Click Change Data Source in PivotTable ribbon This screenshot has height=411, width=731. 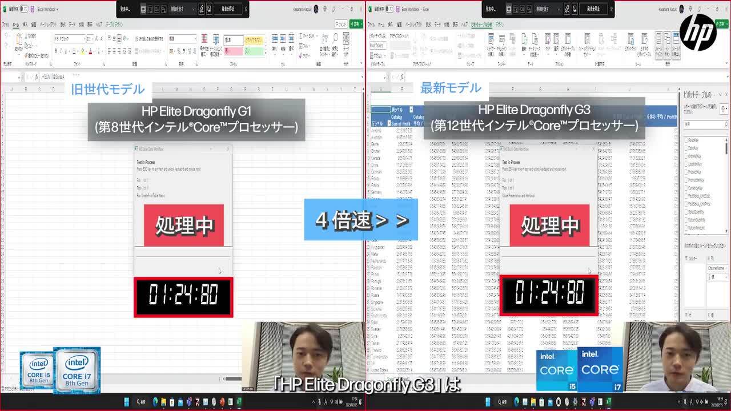click(534, 44)
